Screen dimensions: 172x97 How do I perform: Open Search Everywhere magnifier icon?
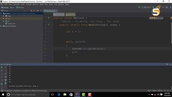point(170,7)
